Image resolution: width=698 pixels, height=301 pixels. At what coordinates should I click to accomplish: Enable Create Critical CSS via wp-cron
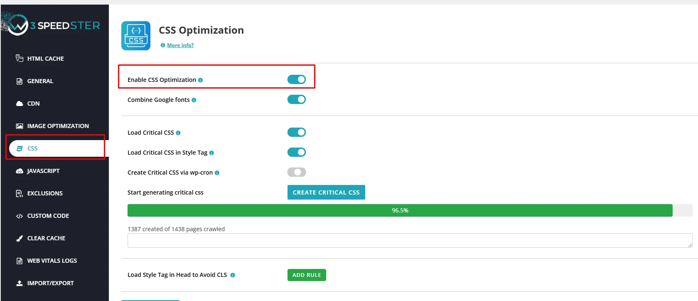pos(297,172)
